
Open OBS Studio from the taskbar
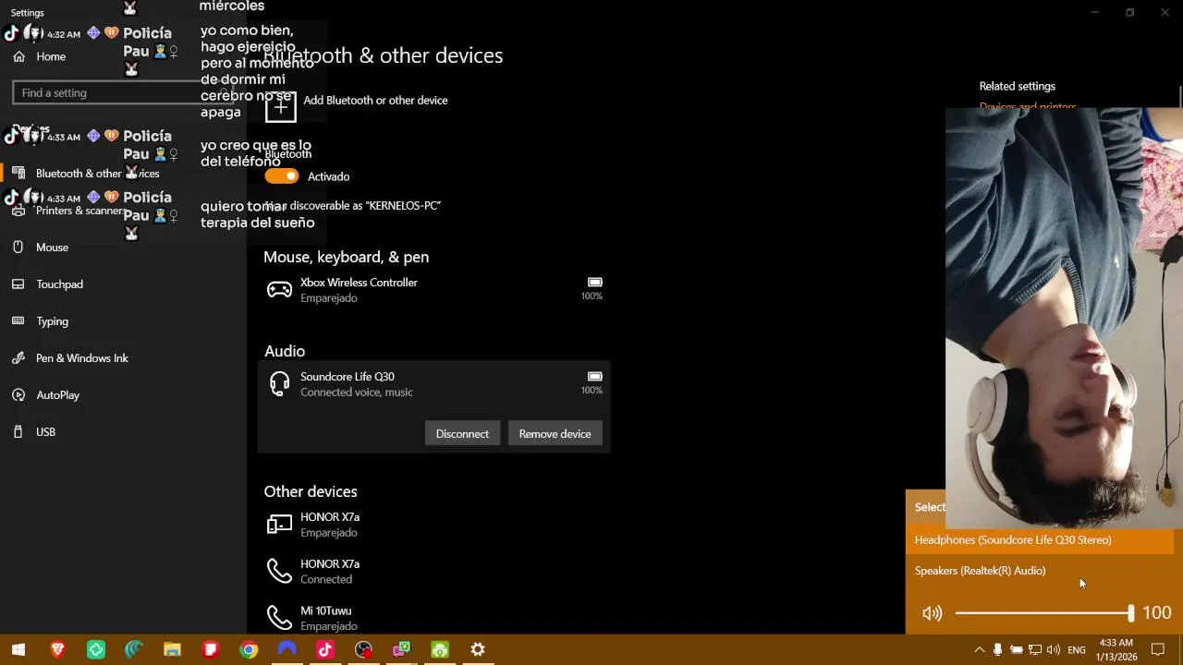point(363,649)
